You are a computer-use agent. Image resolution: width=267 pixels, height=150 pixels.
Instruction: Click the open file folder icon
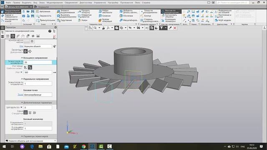(28, 12)
